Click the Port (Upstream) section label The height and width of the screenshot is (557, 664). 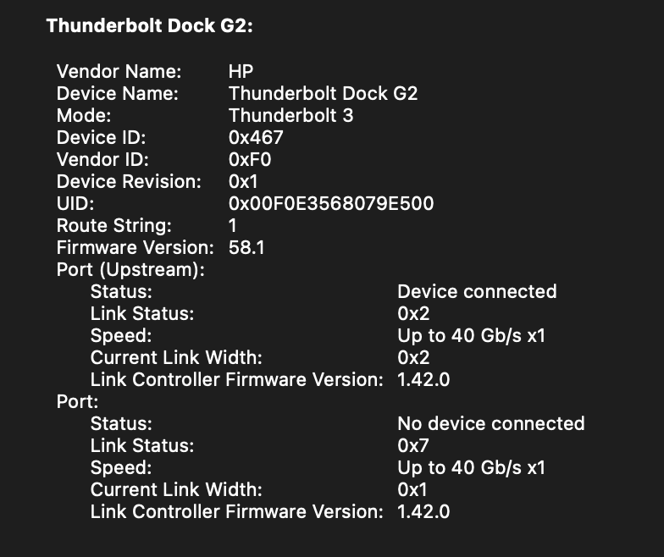click(130, 269)
